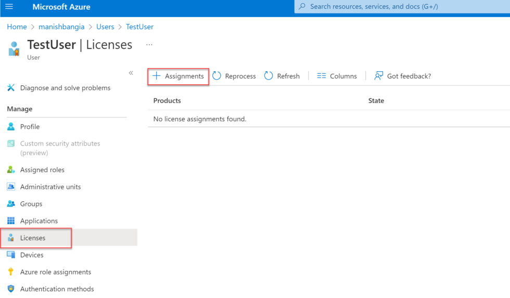The width and height of the screenshot is (510, 298).
Task: Click the Manage section heading
Action: [x=20, y=109]
